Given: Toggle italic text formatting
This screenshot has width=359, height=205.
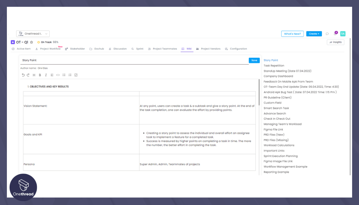Looking at the screenshot, I should coord(46,75).
